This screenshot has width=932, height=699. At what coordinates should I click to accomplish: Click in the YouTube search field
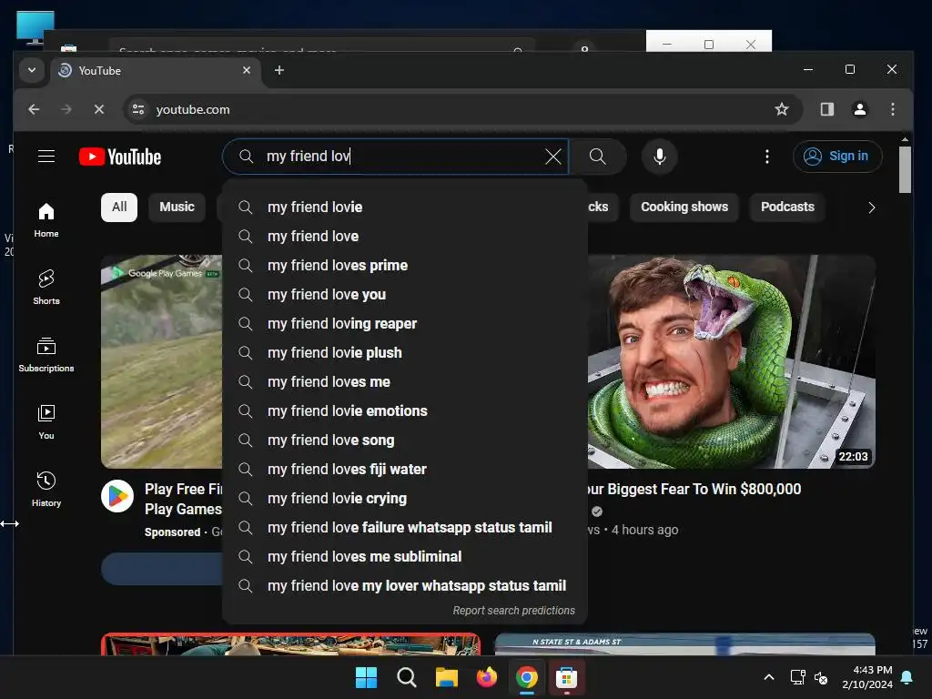(396, 157)
